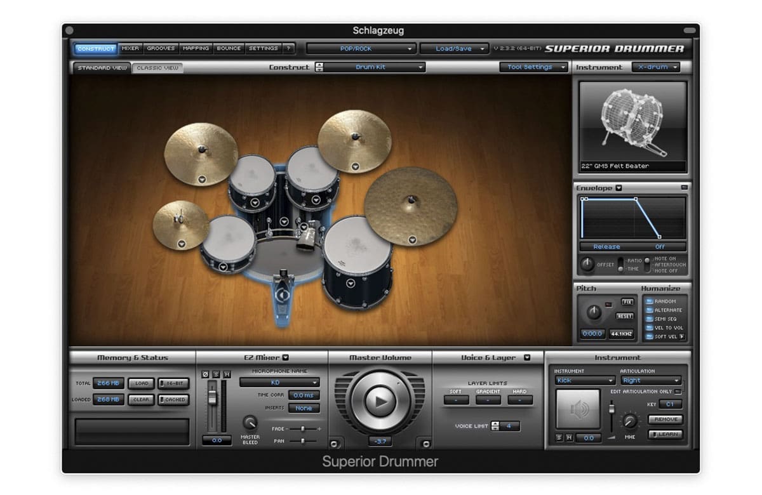Click the help question mark button

[x=288, y=48]
